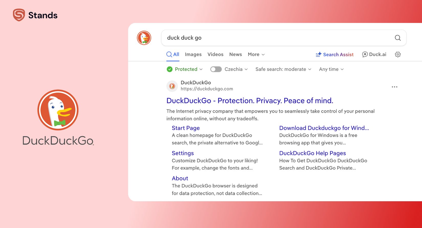Open the Settings sitelink

click(183, 153)
